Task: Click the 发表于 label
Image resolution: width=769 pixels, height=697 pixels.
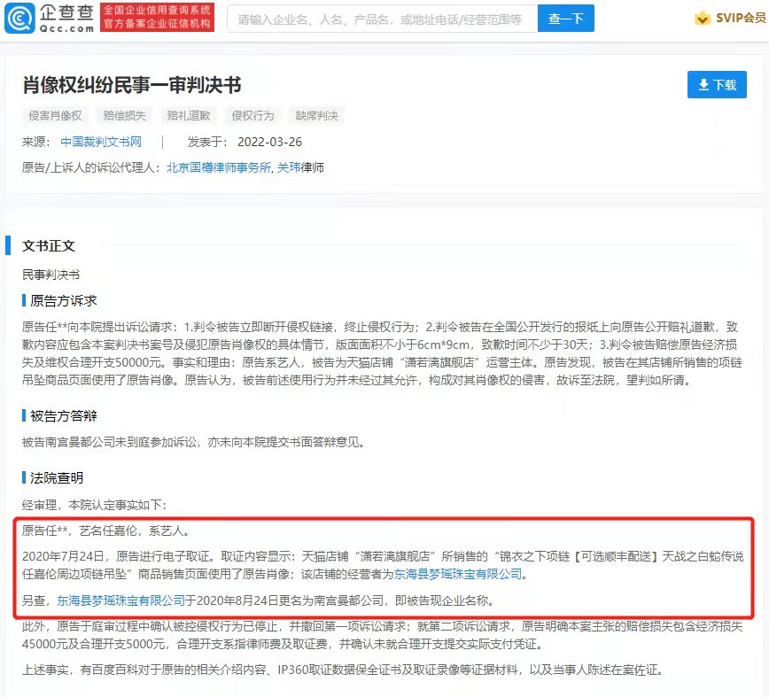Action: pyautogui.click(x=206, y=142)
